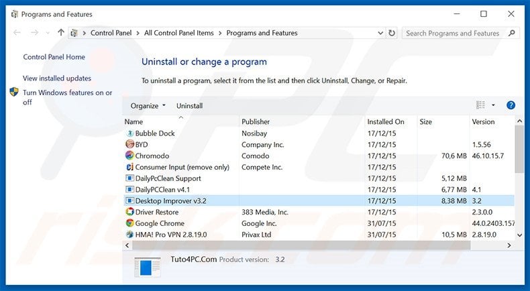Open Control Panel Home link
Screen dimensions: 530x291
pos(54,57)
